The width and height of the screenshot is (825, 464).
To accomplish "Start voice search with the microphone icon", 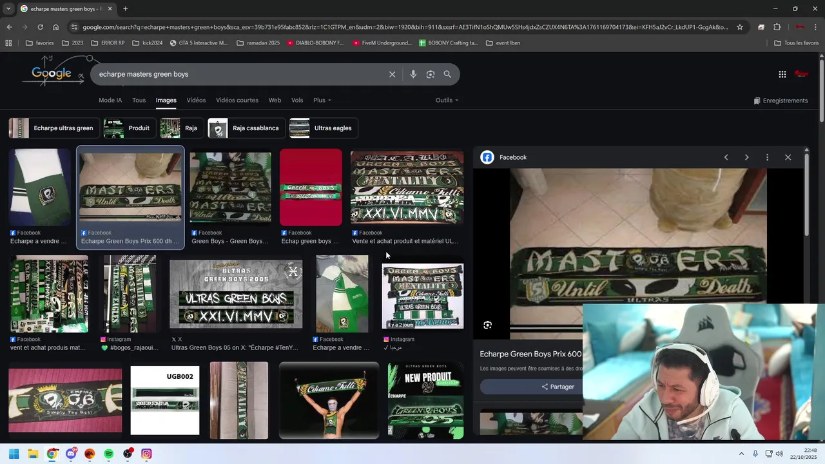I will (x=413, y=74).
